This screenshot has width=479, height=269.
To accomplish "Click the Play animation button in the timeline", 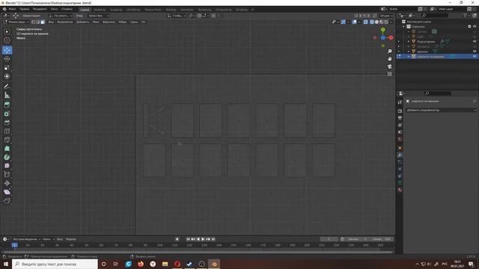I will [203, 239].
